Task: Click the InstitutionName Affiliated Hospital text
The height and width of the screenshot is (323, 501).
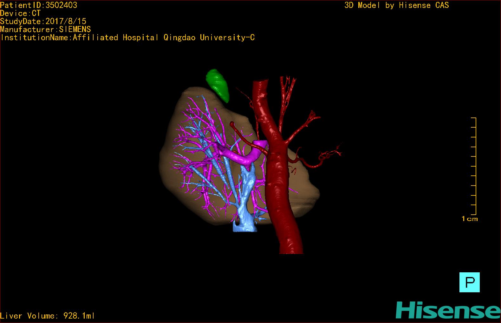Action: click(x=127, y=38)
